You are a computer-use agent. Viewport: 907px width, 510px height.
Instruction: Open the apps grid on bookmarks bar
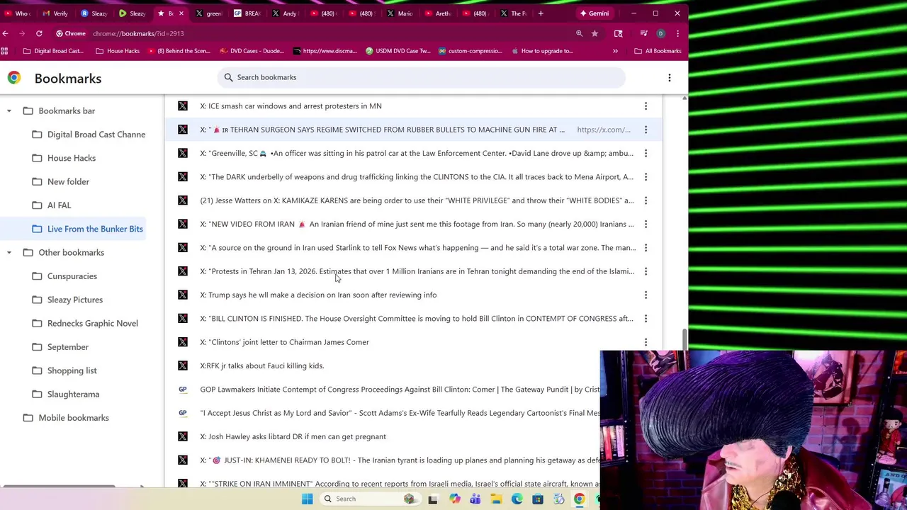pyautogui.click(x=5, y=51)
